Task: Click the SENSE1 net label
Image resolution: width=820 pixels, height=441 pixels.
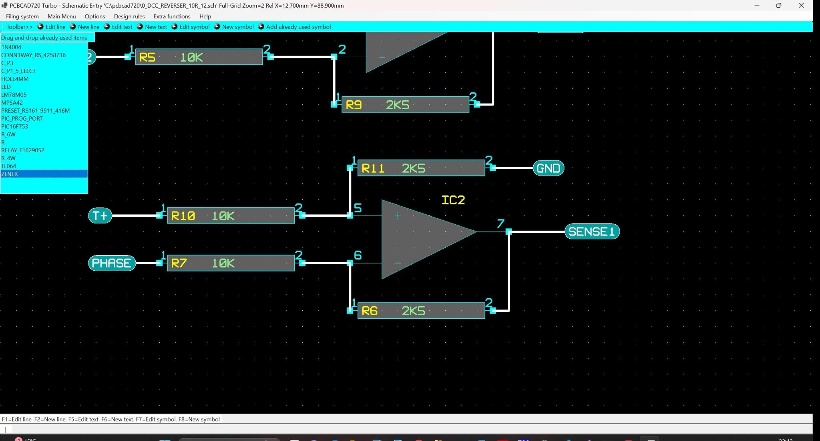Action: coord(592,231)
